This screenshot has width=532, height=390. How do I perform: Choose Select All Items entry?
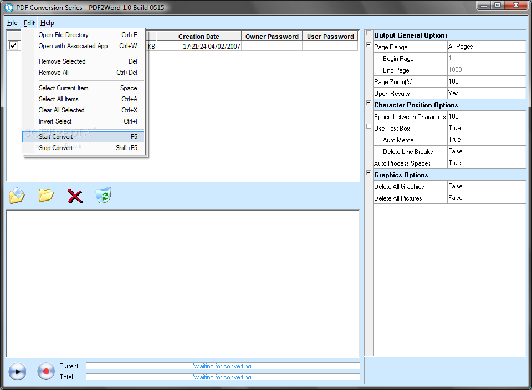[83, 99]
